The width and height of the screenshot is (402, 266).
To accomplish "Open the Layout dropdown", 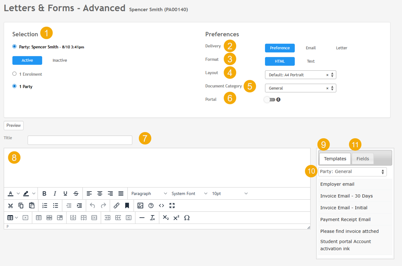I will (x=301, y=75).
